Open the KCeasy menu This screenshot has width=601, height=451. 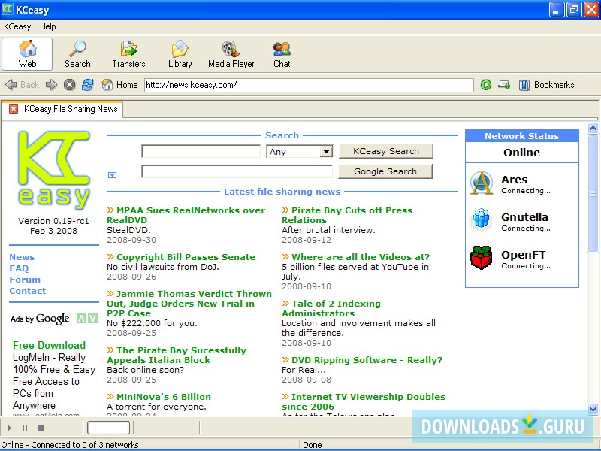pyautogui.click(x=17, y=26)
